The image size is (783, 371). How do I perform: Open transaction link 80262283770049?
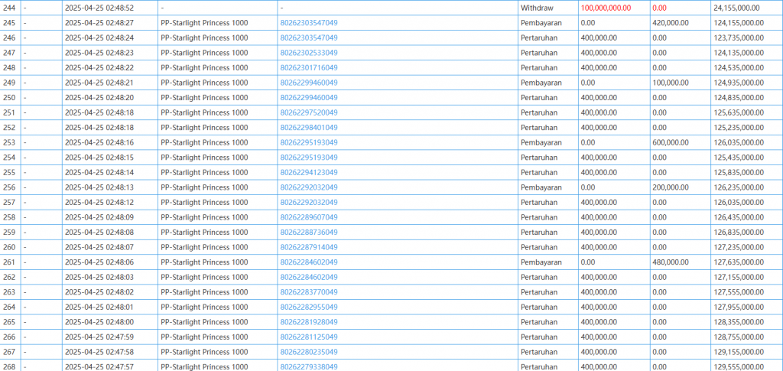[x=309, y=293]
